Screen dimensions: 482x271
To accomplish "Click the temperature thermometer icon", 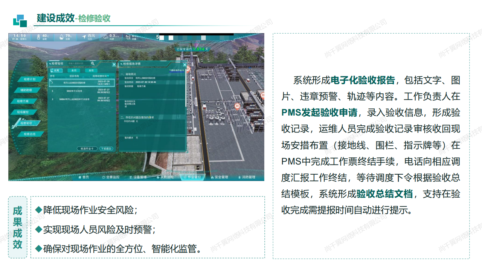I will [39, 37].
